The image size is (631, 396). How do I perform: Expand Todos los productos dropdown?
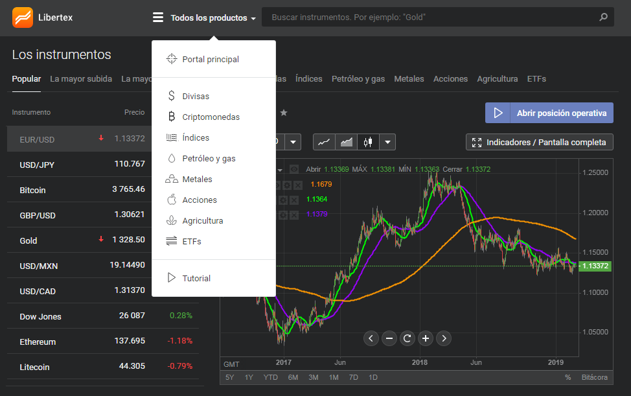[x=213, y=17]
